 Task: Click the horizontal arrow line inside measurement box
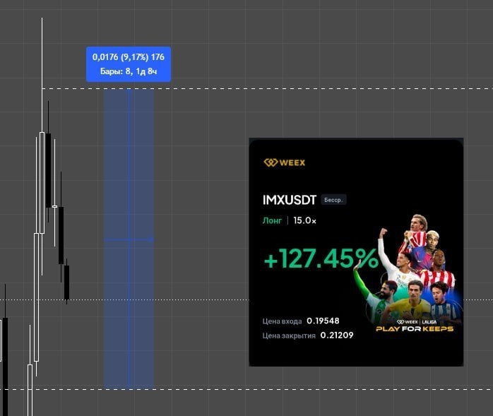129,239
